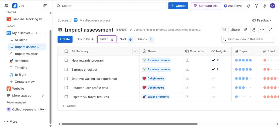
Task: Open Timeline Tracking starred space
Action: coord(26,19)
